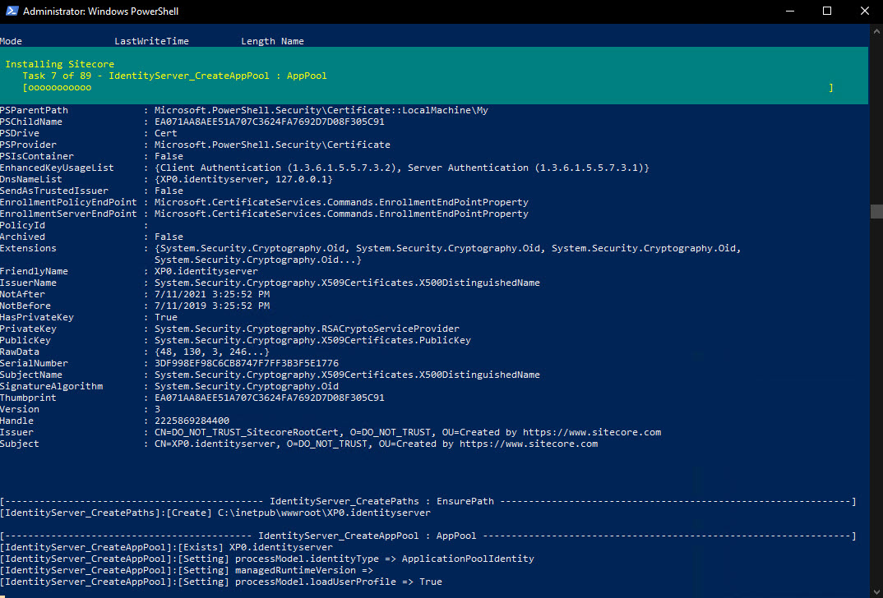The width and height of the screenshot is (883, 598).
Task: Click the "Mode" column header
Action: [x=12, y=41]
